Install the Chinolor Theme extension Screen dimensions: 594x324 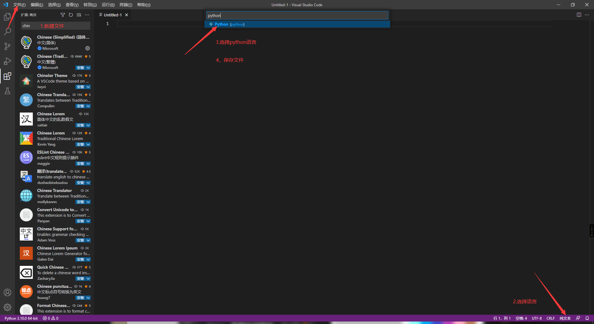click(81, 87)
